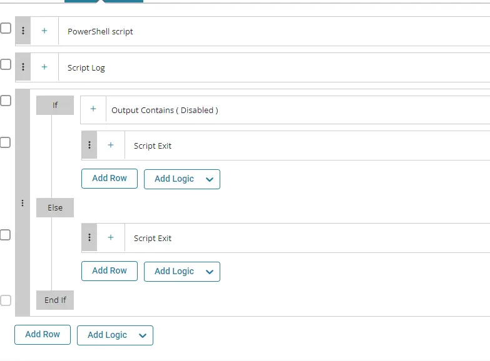Open the PowerShell script row's three-dot menu
Image resolution: width=490 pixels, height=361 pixels.
pyautogui.click(x=23, y=31)
